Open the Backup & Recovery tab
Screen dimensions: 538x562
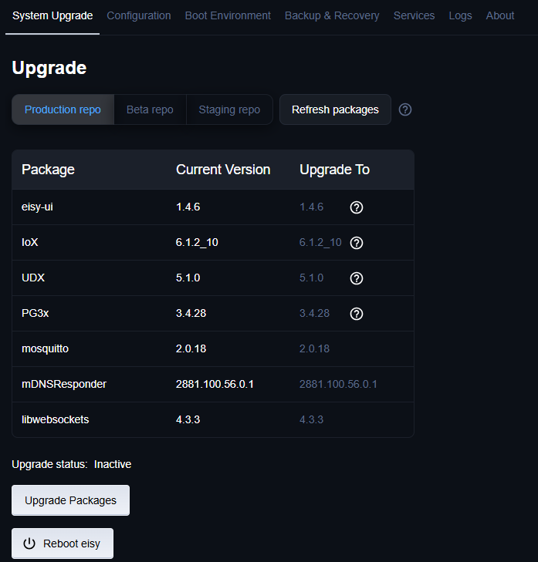(x=332, y=15)
